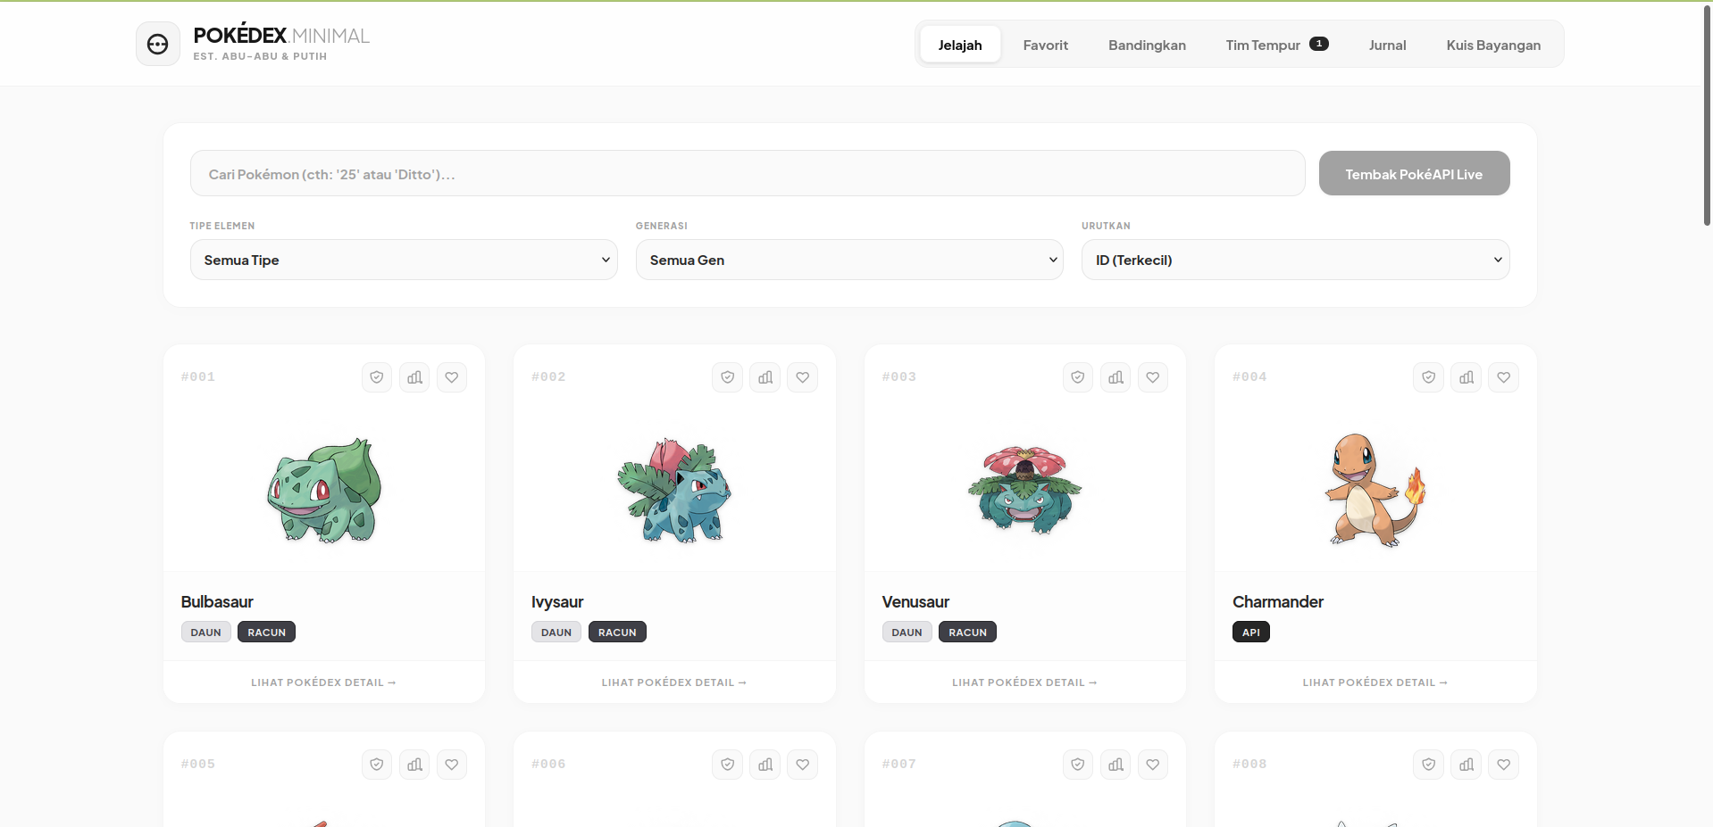Toggle the heart favorite on card #005
Image resolution: width=1713 pixels, height=827 pixels.
(x=452, y=765)
